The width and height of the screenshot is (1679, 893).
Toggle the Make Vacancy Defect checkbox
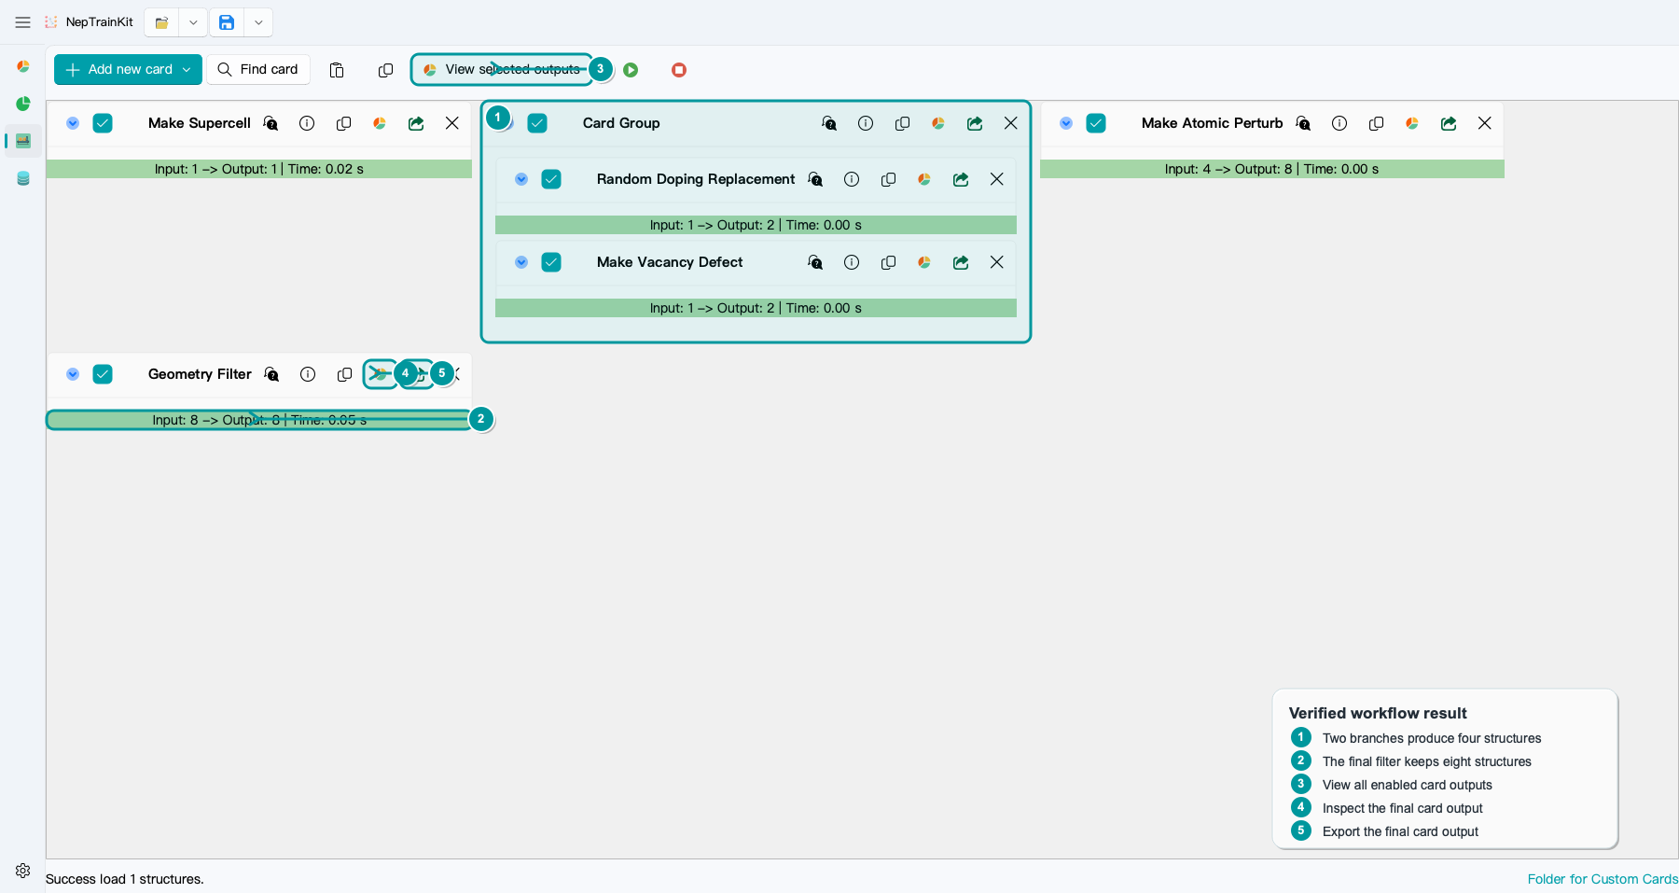(x=551, y=262)
